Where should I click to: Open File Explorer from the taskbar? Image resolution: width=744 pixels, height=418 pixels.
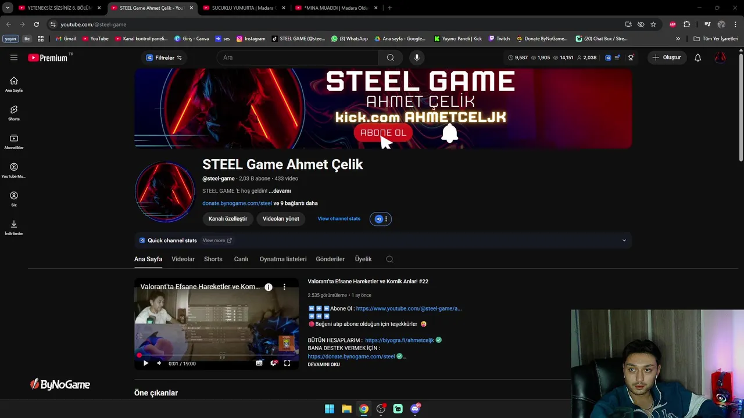click(346, 409)
